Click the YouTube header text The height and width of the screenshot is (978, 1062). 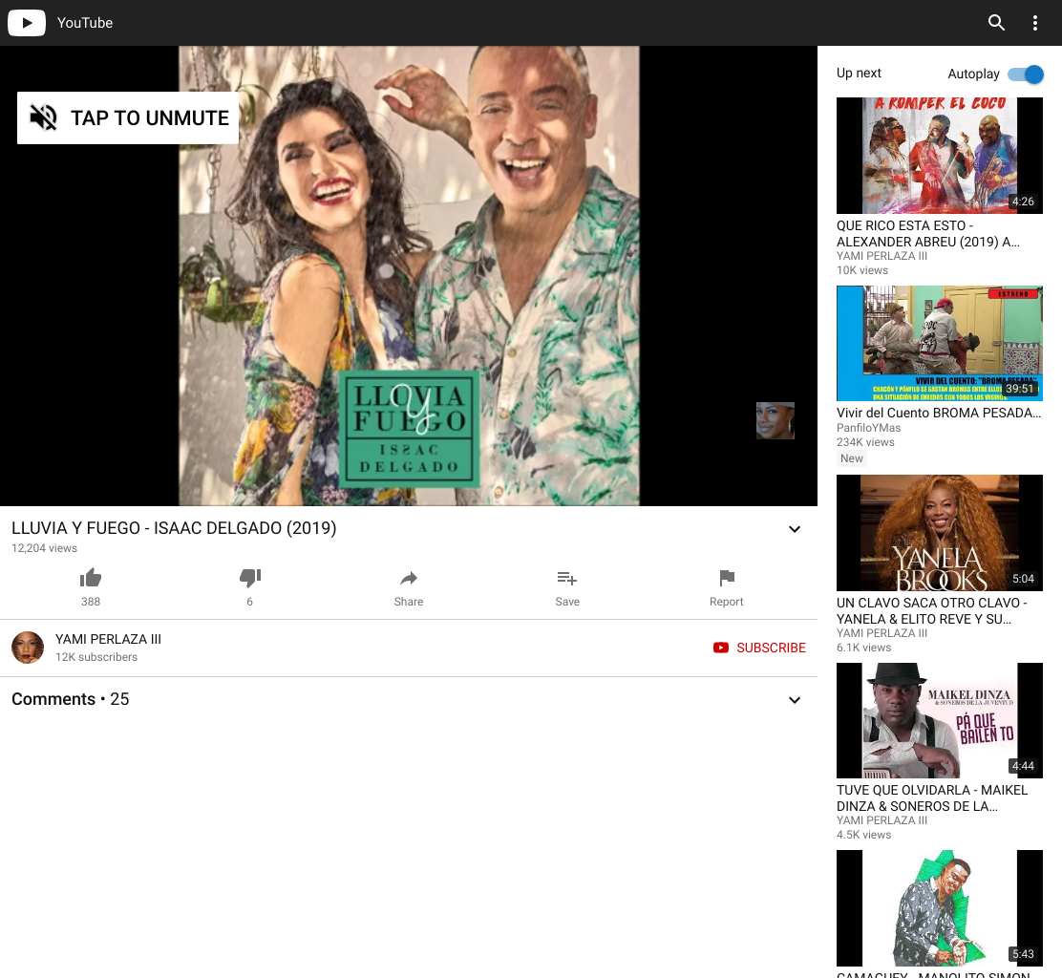[x=85, y=22]
